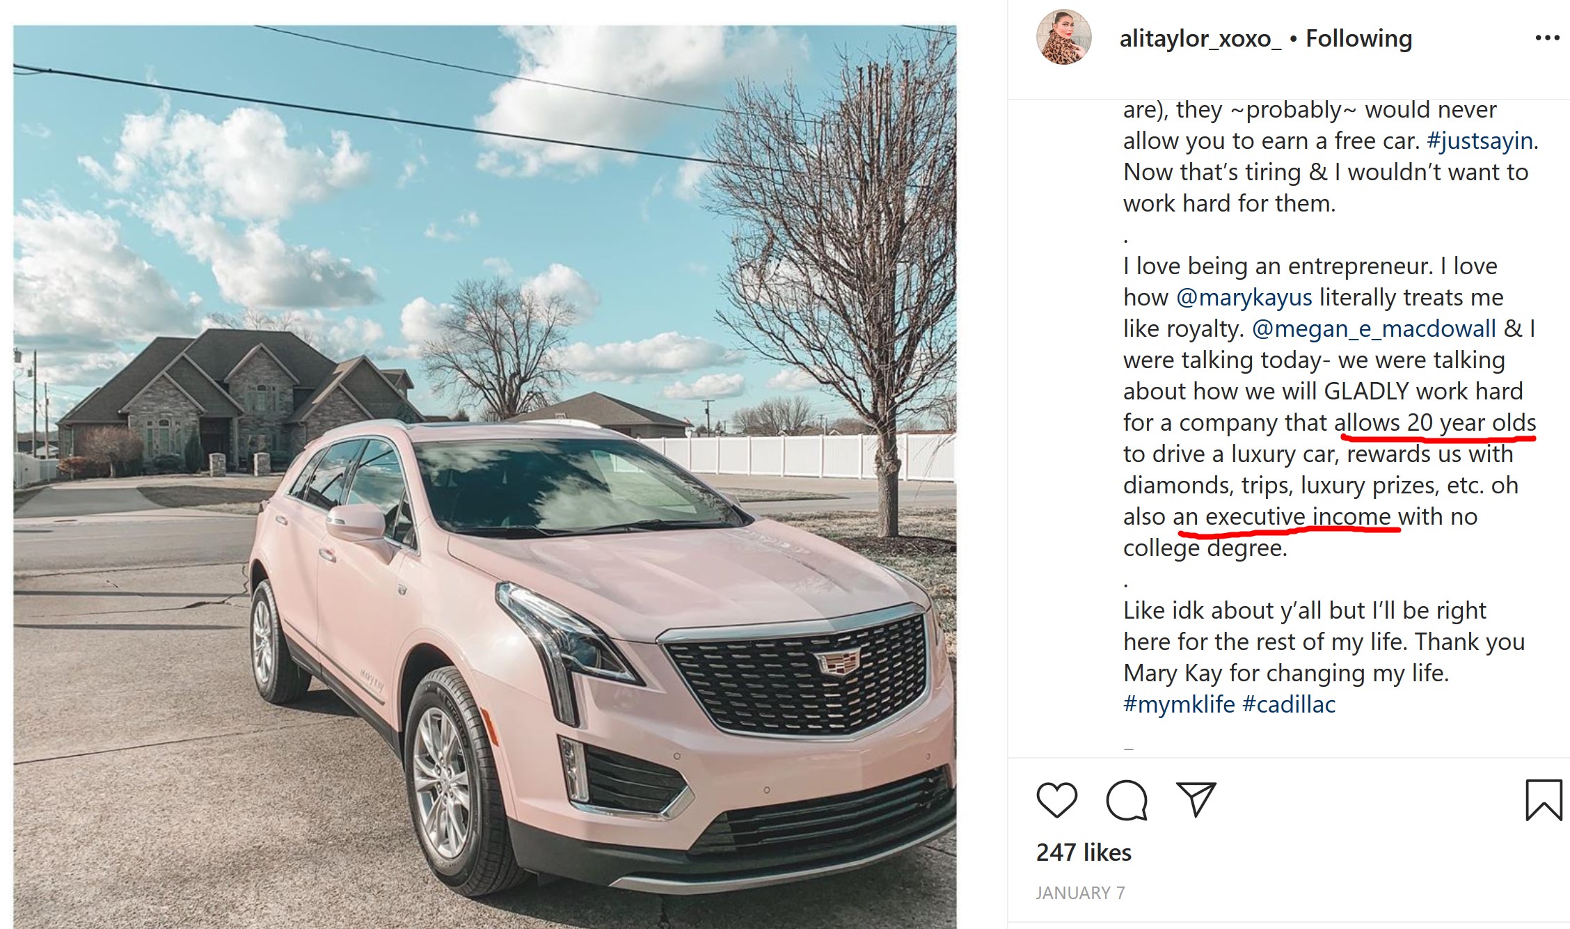This screenshot has width=1570, height=929.
Task: Open the #cadillac hashtag
Action: point(1289,704)
